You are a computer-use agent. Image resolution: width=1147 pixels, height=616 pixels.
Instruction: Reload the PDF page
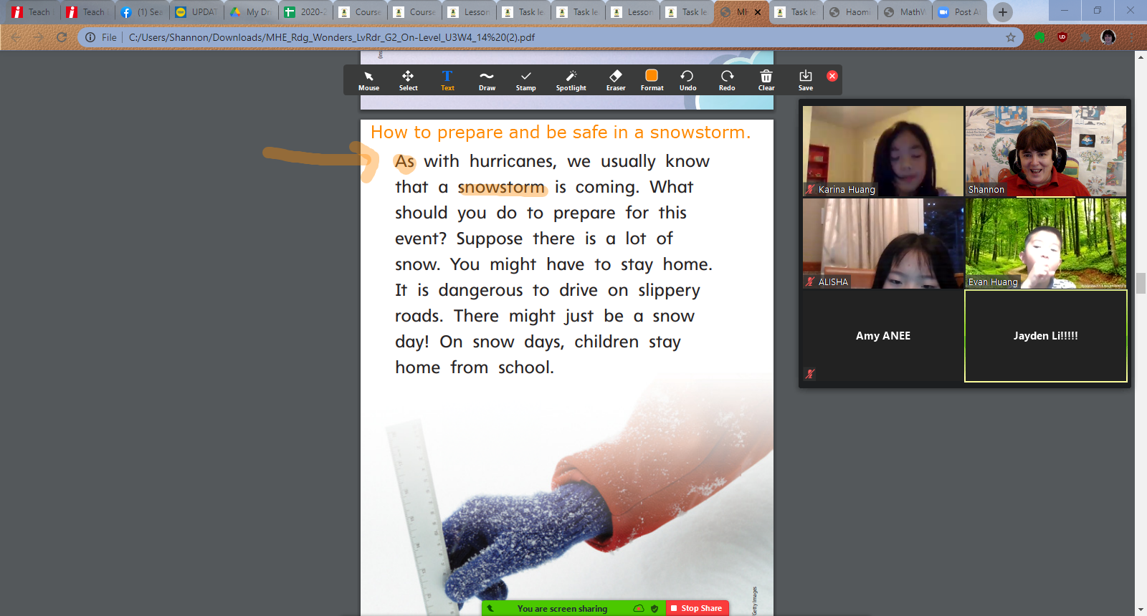[x=62, y=37]
